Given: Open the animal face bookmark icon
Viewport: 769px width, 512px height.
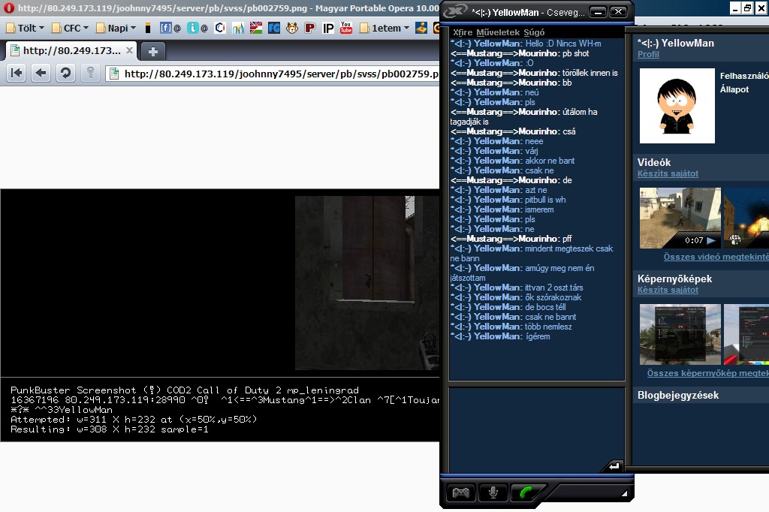Looking at the screenshot, I should tap(292, 28).
